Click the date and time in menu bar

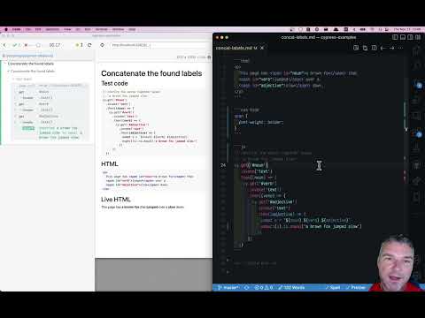(x=407, y=29)
